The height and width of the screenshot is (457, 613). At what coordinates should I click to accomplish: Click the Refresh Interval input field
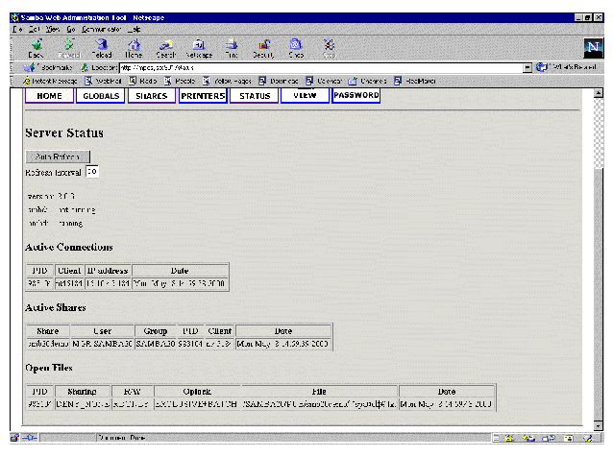[x=92, y=172]
